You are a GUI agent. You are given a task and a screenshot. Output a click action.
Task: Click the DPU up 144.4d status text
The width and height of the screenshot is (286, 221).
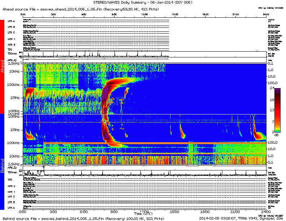[271, 216]
